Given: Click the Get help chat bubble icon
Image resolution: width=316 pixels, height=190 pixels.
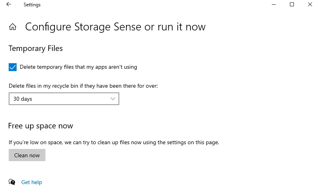Looking at the screenshot, I should [x=12, y=182].
